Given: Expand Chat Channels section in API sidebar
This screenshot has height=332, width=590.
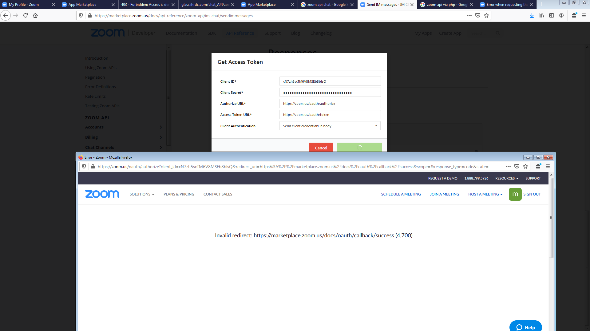Looking at the screenshot, I should (x=124, y=148).
